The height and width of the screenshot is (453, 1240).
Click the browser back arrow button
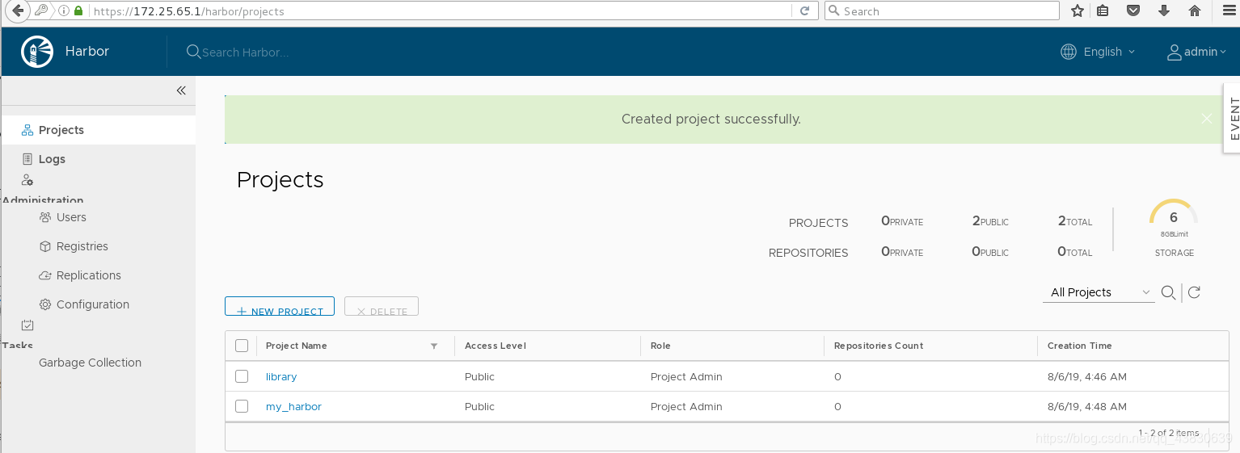click(18, 11)
